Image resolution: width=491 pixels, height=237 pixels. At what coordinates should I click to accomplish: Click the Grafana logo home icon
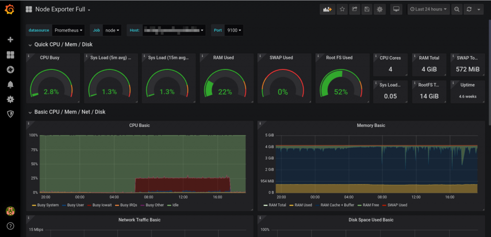[x=10, y=10]
